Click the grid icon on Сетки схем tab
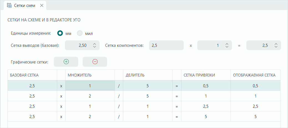 tap(9, 6)
